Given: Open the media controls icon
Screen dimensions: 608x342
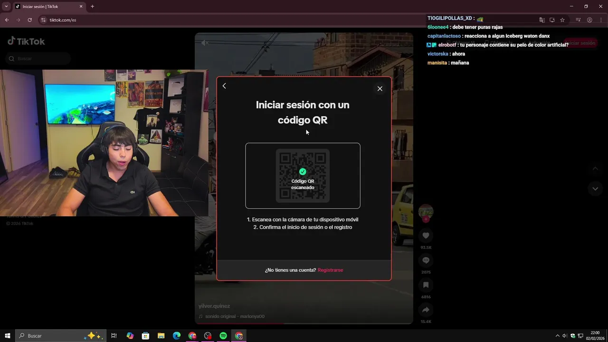Looking at the screenshot, I should [578, 20].
